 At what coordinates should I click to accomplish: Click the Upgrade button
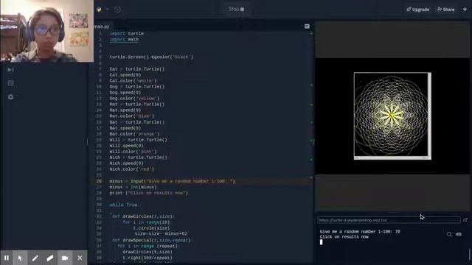point(418,10)
